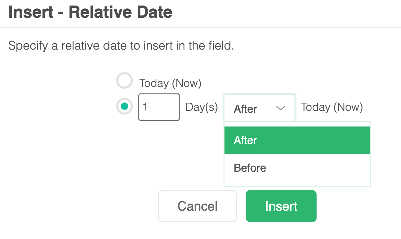Click the Today (Now) label beside first radio
This screenshot has width=401, height=239.
170,83
